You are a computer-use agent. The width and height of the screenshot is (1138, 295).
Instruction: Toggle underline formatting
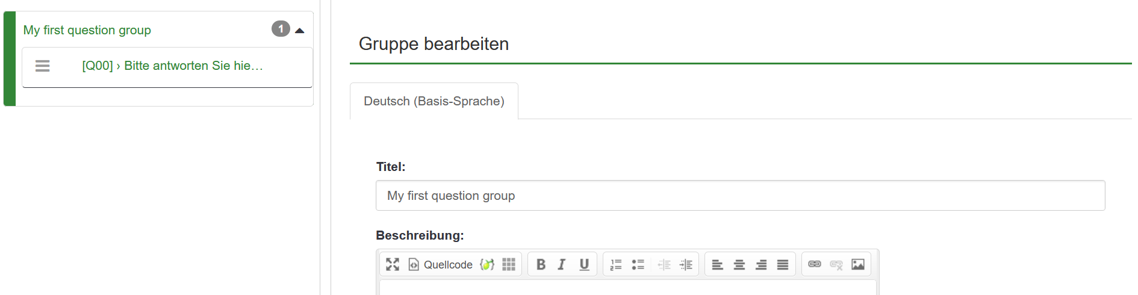tap(584, 264)
